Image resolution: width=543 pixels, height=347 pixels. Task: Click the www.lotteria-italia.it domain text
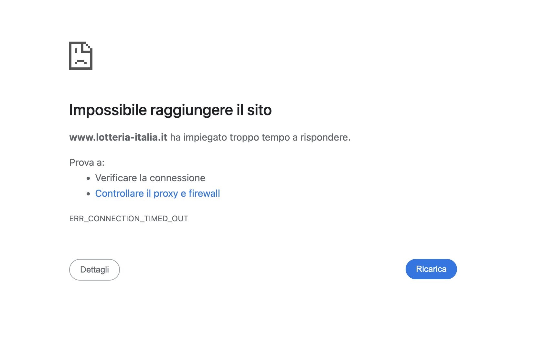coord(118,137)
